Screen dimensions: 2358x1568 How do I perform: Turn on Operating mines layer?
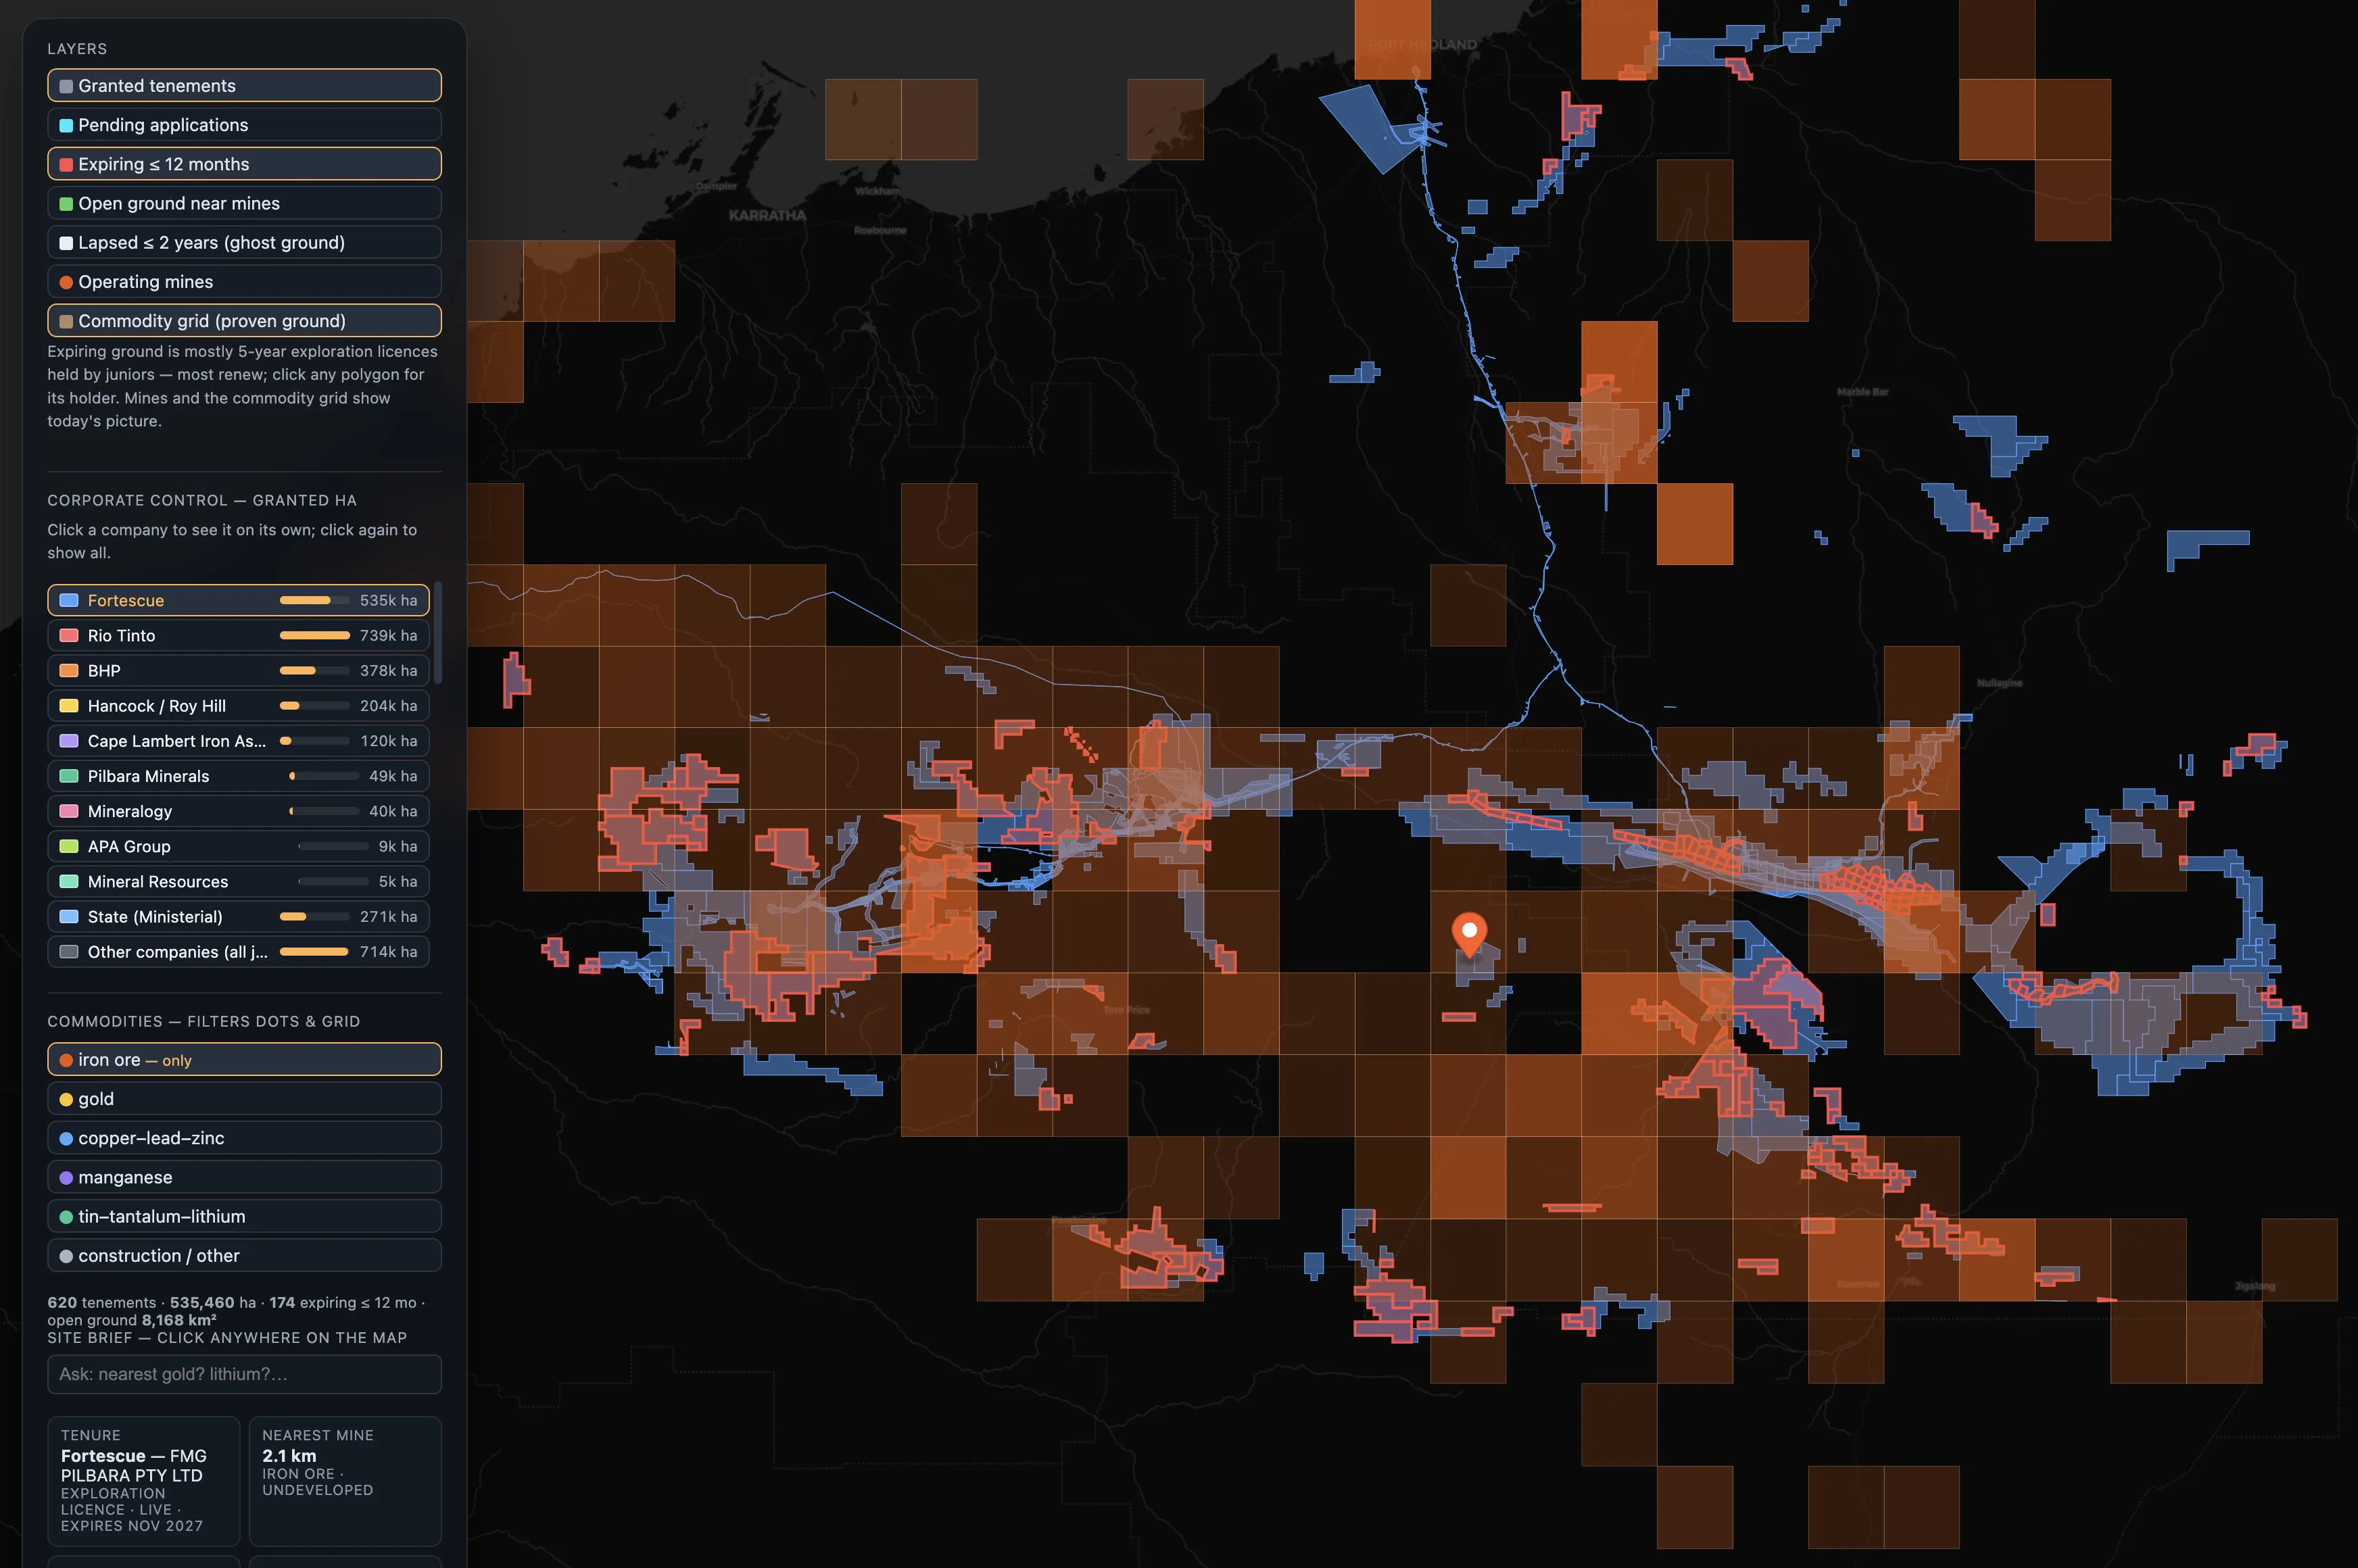click(244, 282)
